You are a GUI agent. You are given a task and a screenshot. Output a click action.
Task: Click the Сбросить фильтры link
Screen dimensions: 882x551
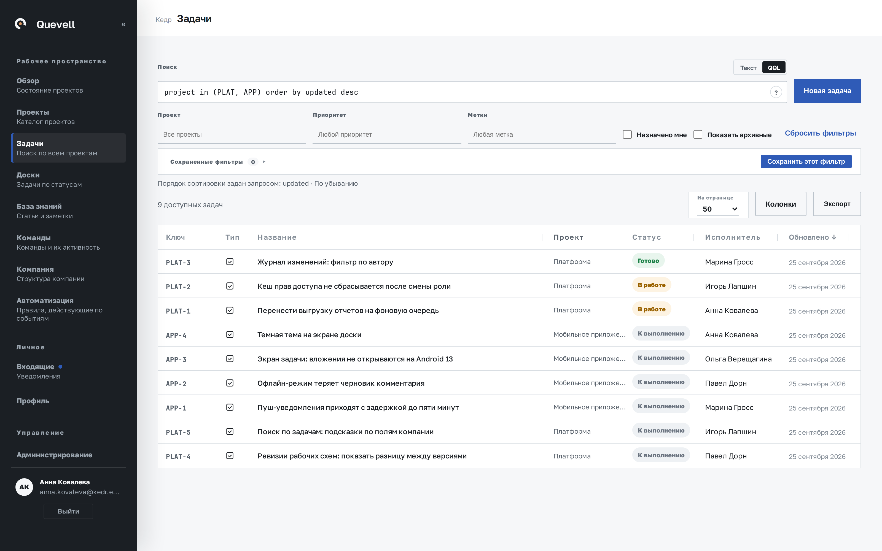[x=821, y=133]
